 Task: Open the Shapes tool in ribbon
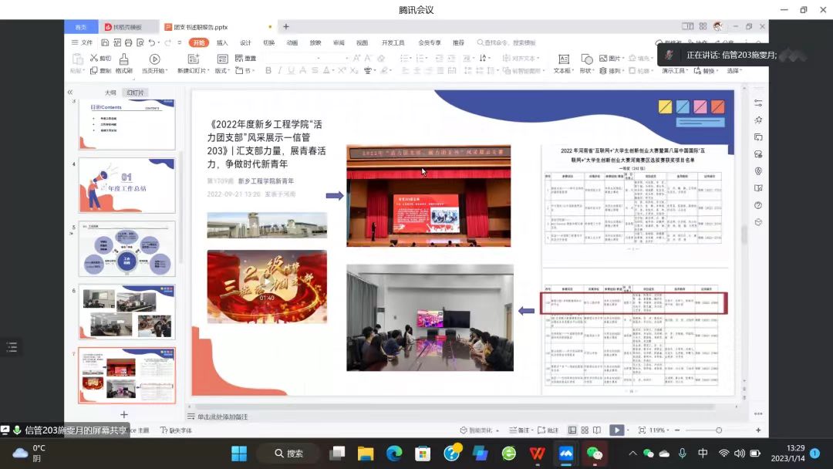click(x=585, y=59)
